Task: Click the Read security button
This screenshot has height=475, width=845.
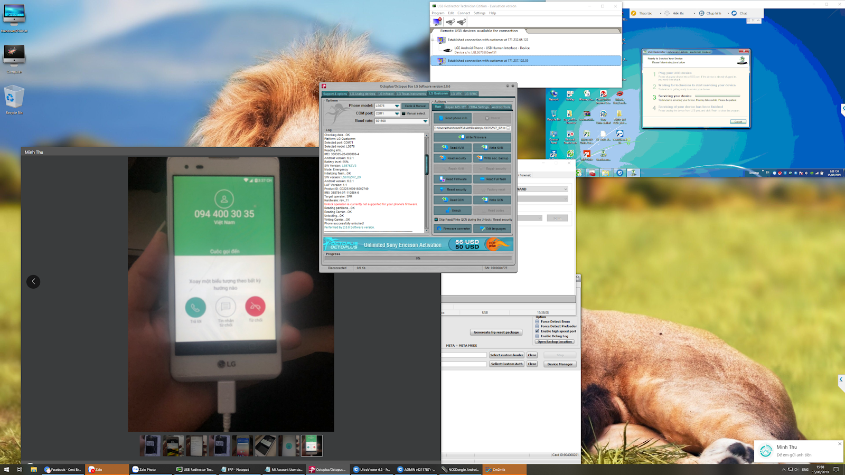Action: point(453,158)
